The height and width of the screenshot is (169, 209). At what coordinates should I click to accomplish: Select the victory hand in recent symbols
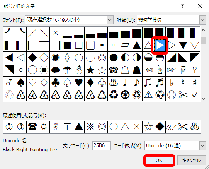click(56, 126)
